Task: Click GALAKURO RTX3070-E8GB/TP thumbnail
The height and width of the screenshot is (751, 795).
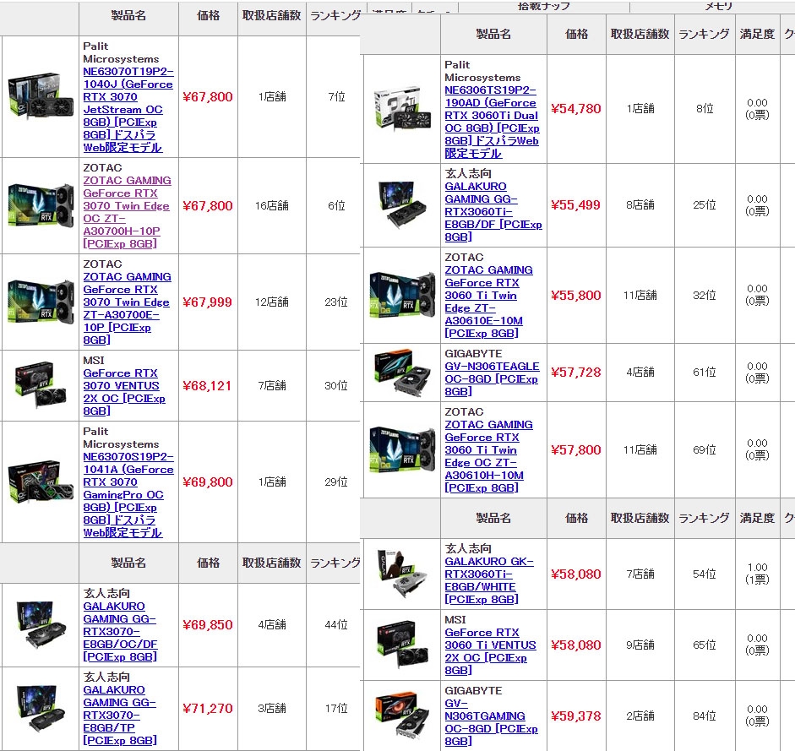Action: click(41, 709)
